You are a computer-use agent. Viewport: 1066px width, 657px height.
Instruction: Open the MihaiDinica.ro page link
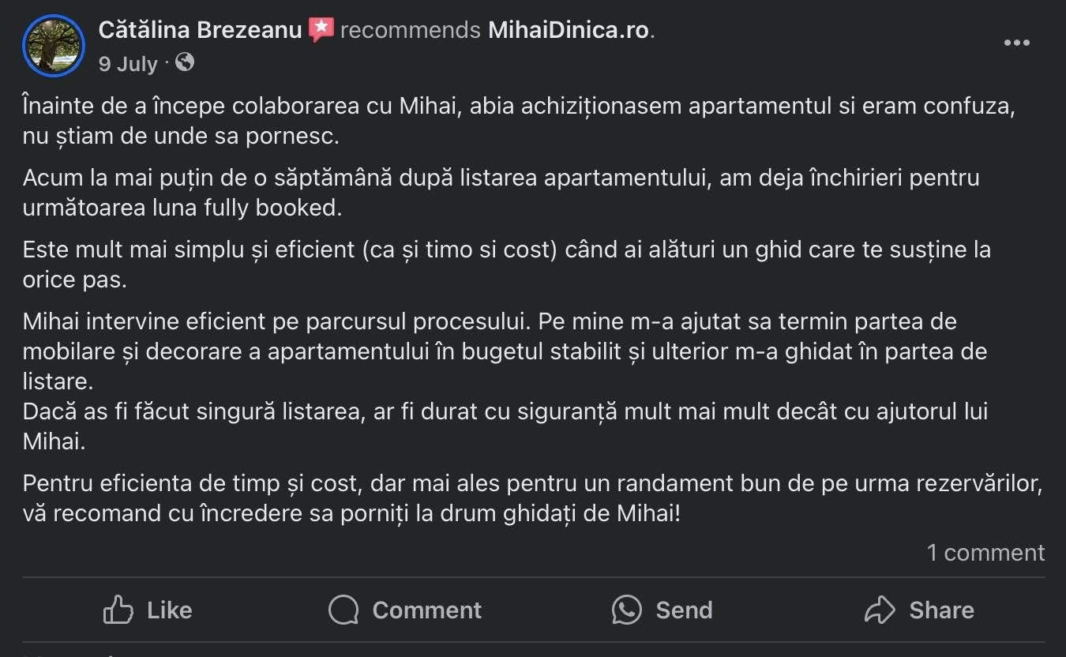569,30
